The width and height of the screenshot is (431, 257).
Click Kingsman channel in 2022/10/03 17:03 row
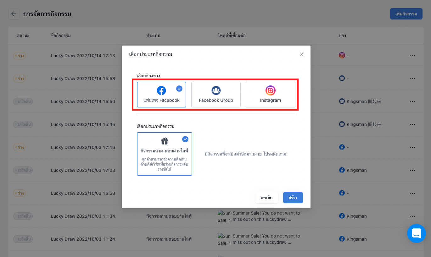(x=357, y=170)
